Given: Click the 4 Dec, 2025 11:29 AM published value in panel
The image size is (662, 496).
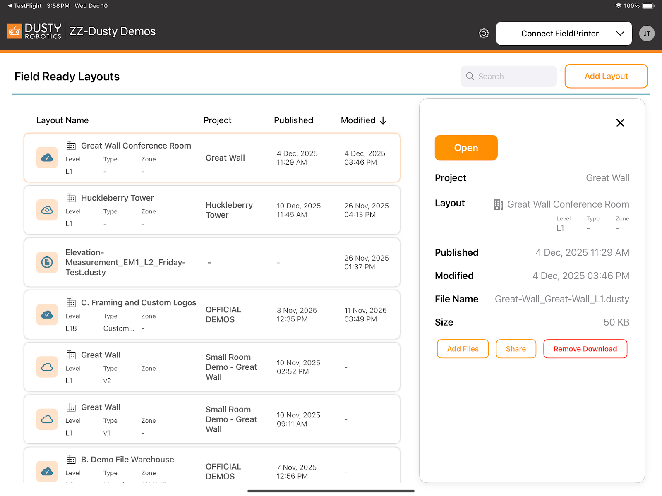Looking at the screenshot, I should point(582,252).
